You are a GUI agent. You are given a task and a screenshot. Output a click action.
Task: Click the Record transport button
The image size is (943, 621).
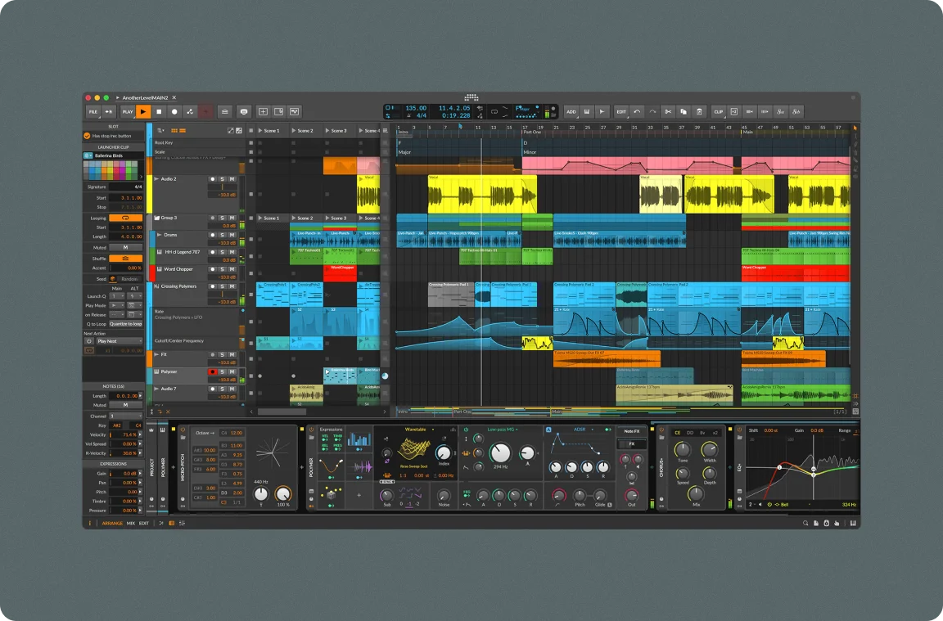tap(174, 112)
